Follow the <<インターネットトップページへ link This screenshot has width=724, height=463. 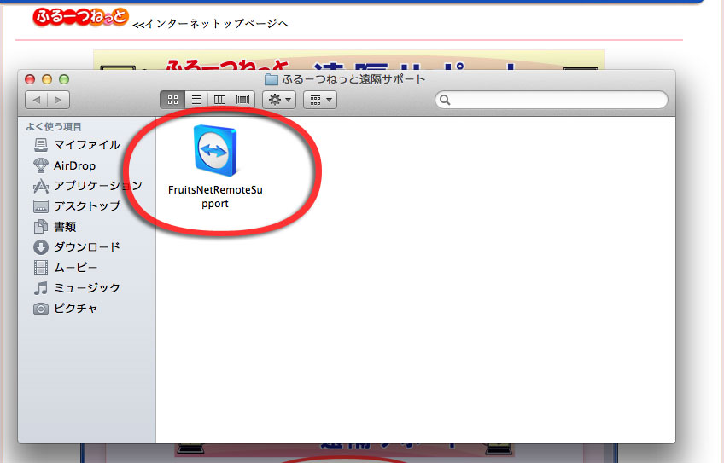coord(211,24)
